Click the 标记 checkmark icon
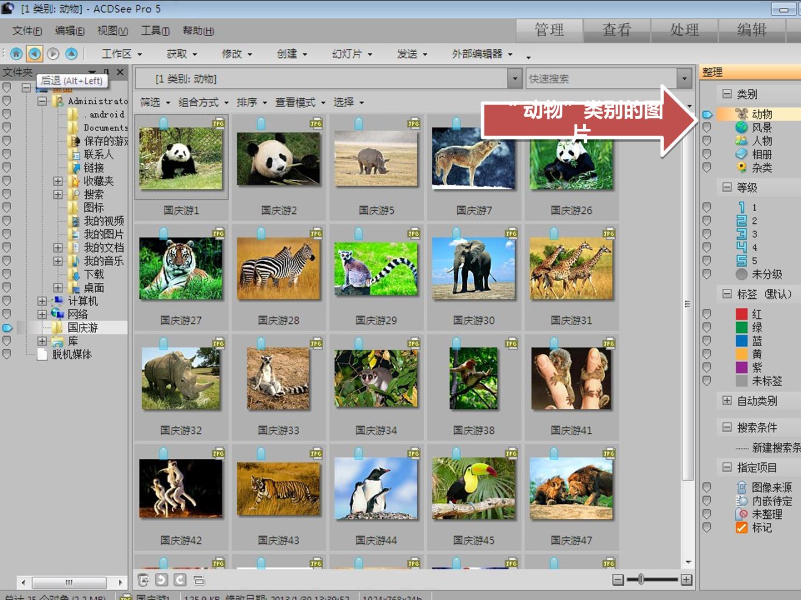The width and height of the screenshot is (801, 600). tap(741, 527)
